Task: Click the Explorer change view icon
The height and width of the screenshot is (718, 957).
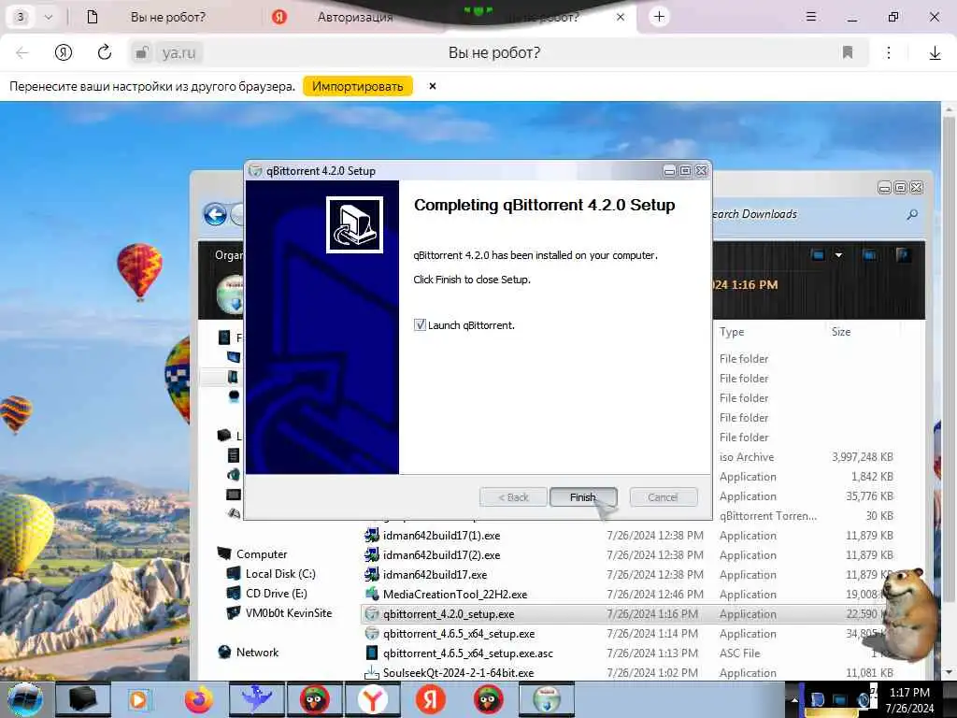Action: click(x=818, y=254)
